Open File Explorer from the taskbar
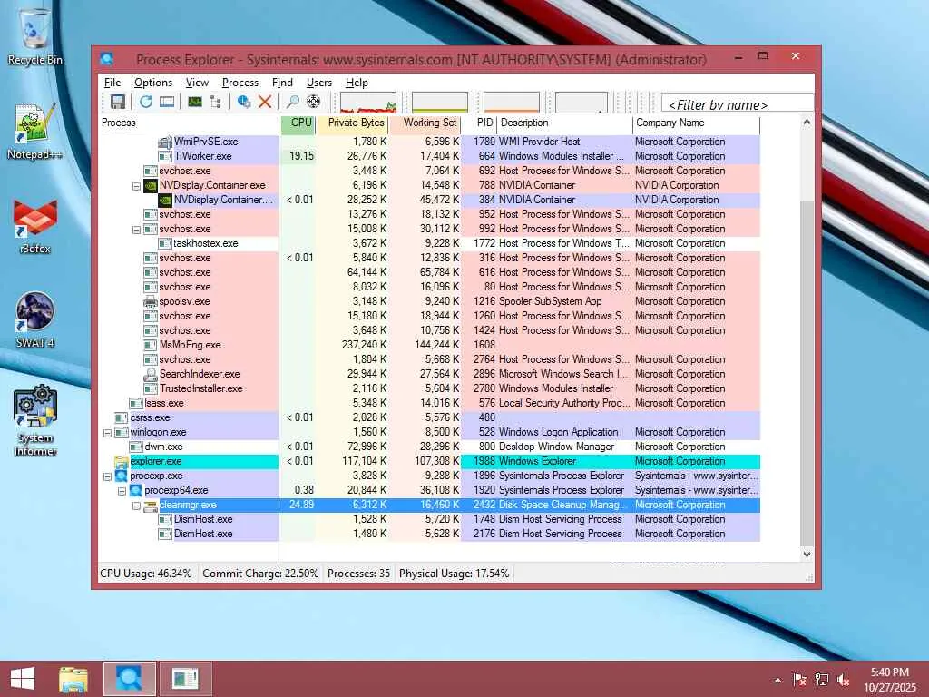 pos(73,679)
